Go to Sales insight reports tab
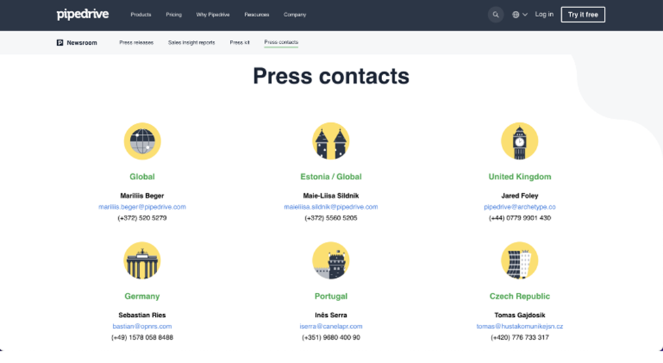663x363 pixels. tap(192, 43)
